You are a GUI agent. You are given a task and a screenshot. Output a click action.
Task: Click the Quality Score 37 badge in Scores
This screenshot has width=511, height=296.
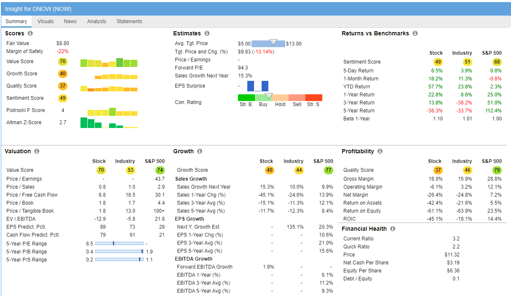click(63, 86)
